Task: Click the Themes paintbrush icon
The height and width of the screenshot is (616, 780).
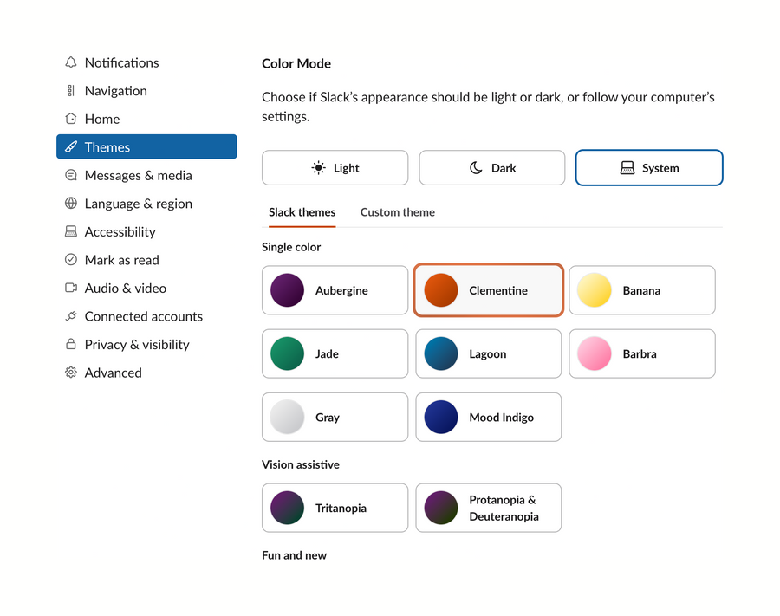Action: [x=69, y=146]
